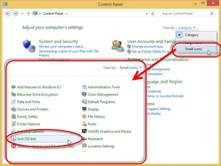221x166 pixels.
Task: Open Review your computer's status
Action: coord(61,46)
